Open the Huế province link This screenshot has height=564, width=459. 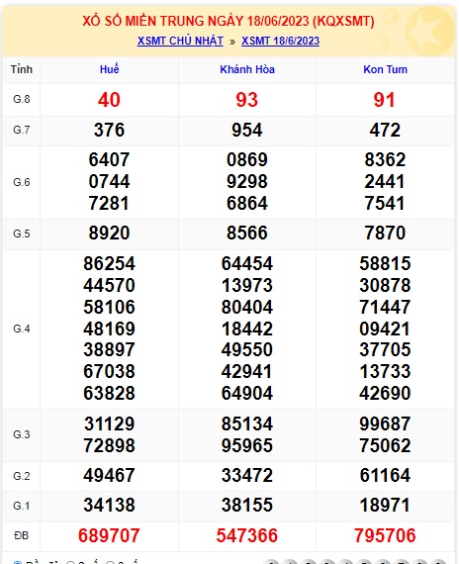(110, 69)
